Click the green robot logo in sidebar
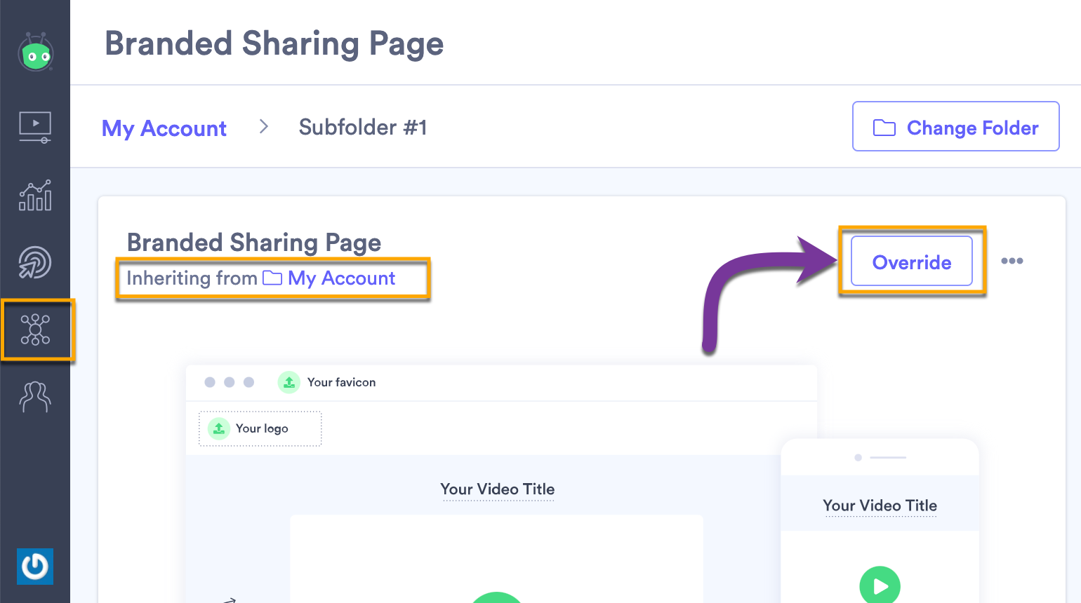The height and width of the screenshot is (603, 1081). [36, 52]
